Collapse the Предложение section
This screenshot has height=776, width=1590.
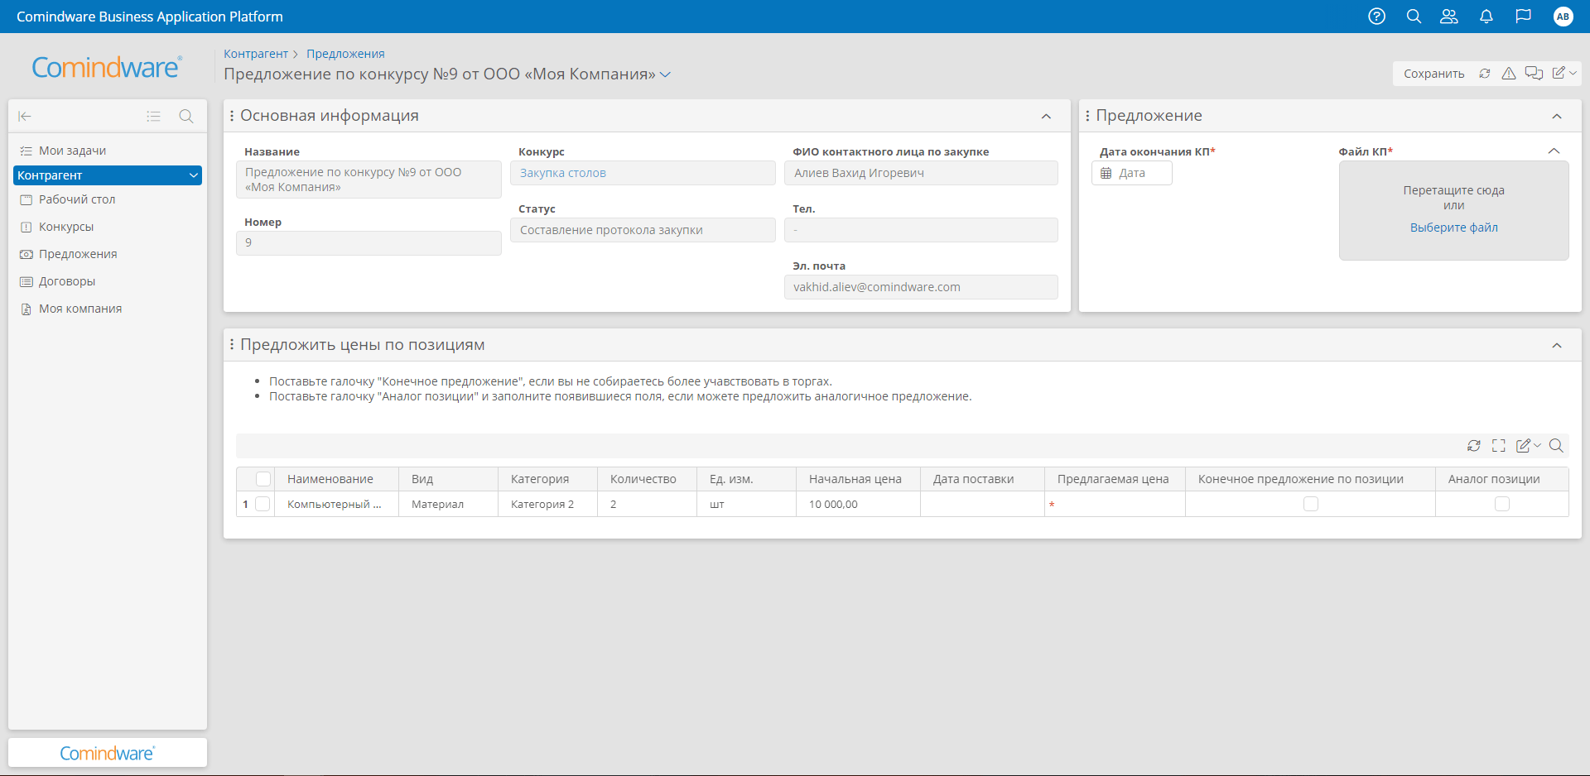pos(1557,117)
